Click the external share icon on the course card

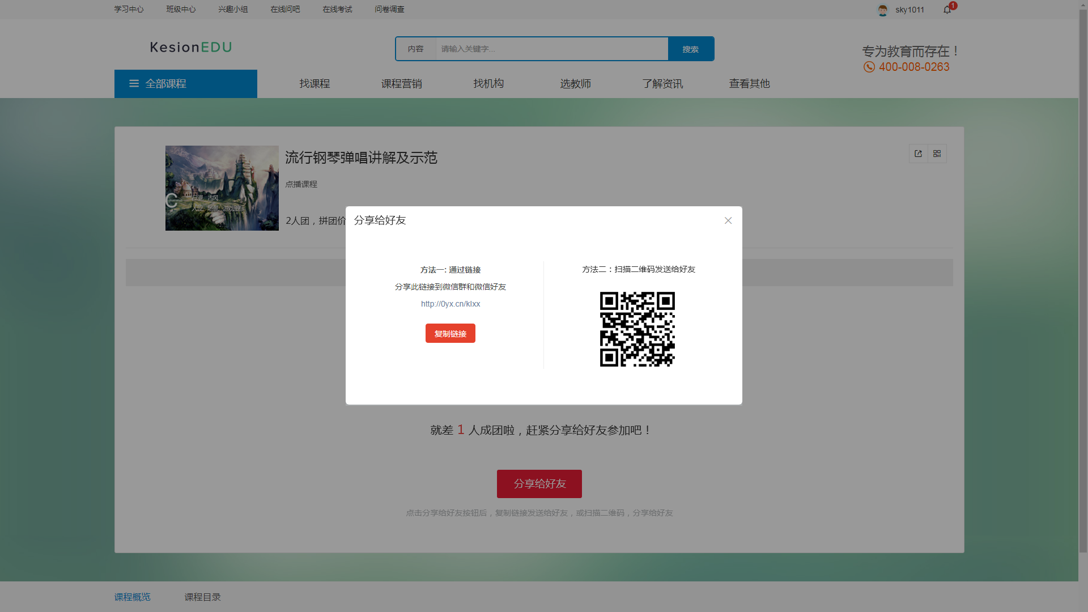point(918,154)
